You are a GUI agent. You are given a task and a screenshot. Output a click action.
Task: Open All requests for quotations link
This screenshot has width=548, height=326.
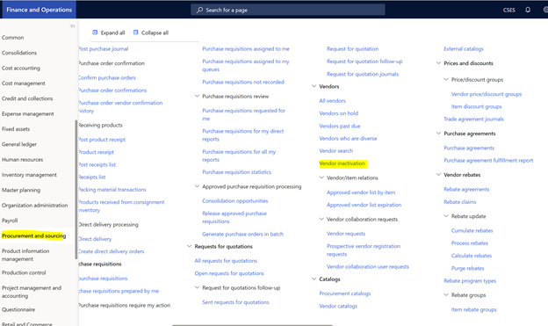(x=226, y=261)
